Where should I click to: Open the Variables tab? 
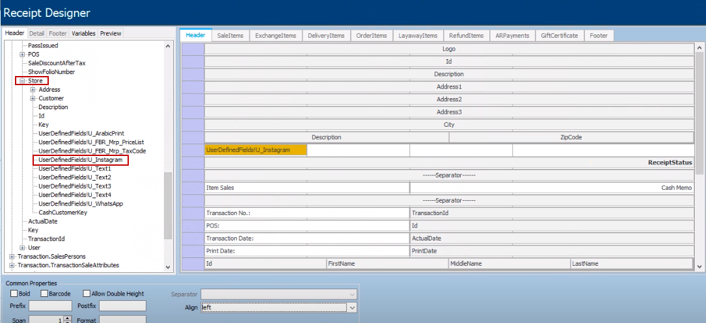tap(84, 33)
